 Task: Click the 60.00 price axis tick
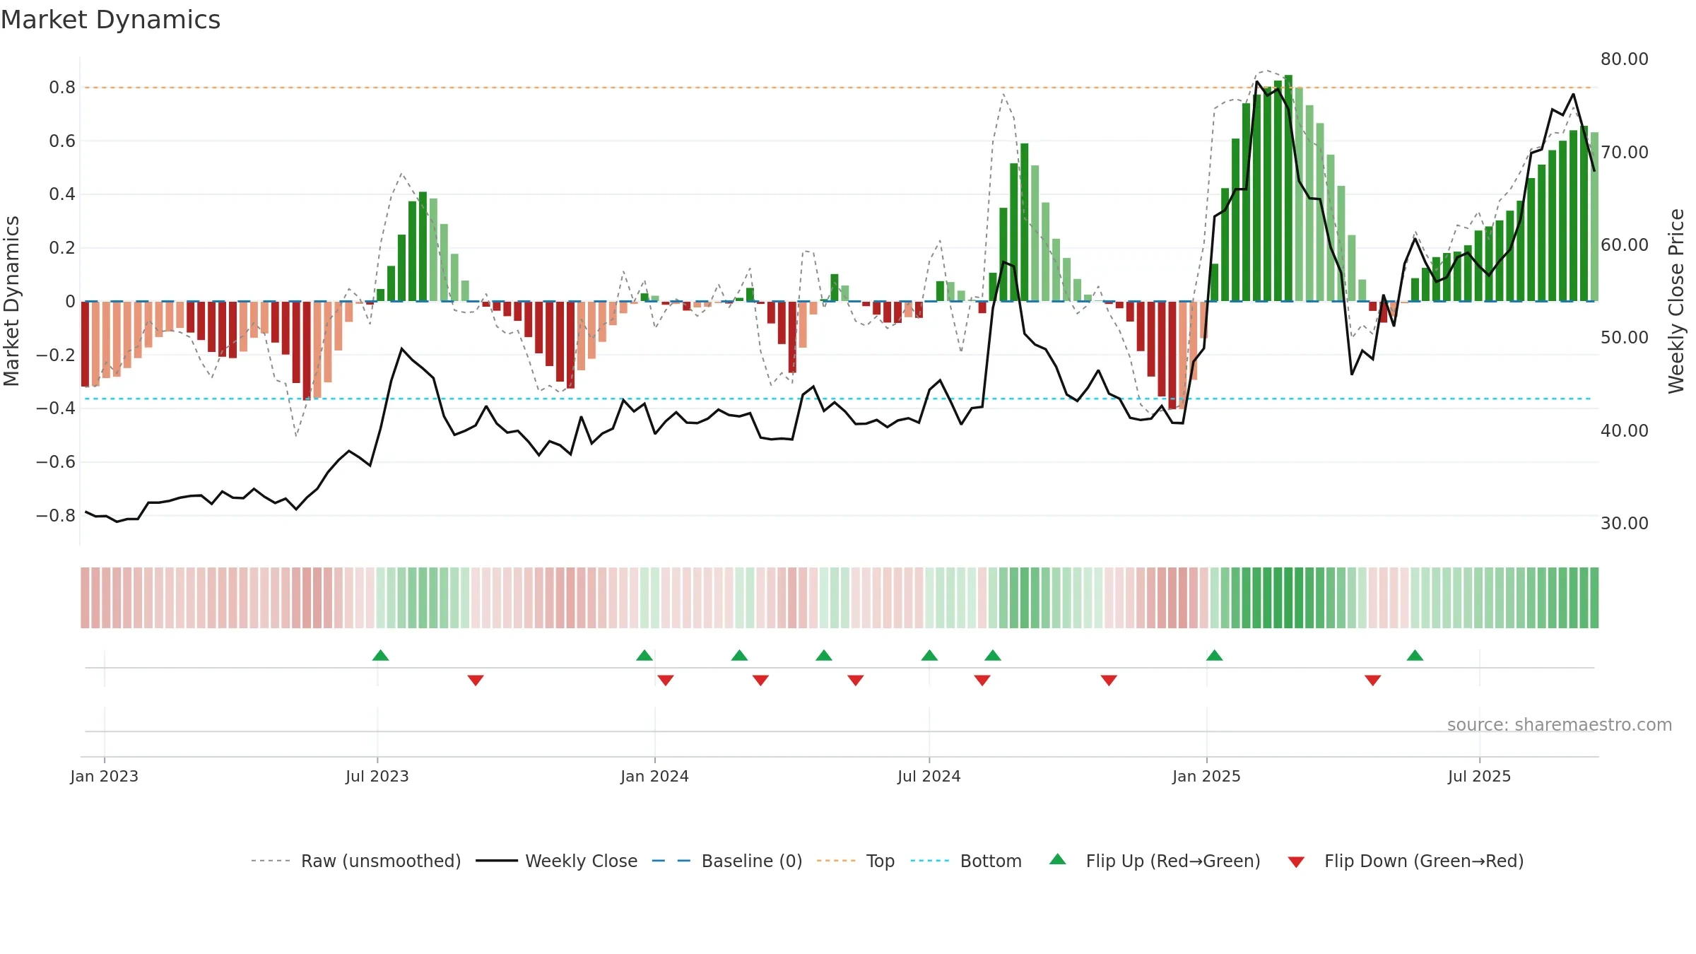1625,245
